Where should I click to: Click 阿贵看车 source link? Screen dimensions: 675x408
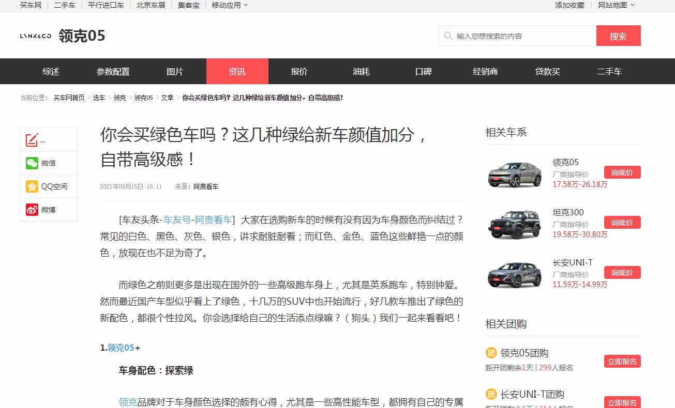point(206,187)
